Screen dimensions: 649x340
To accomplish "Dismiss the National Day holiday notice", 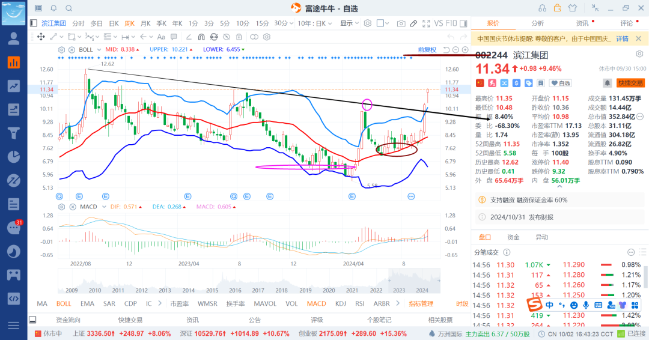I will (639, 38).
